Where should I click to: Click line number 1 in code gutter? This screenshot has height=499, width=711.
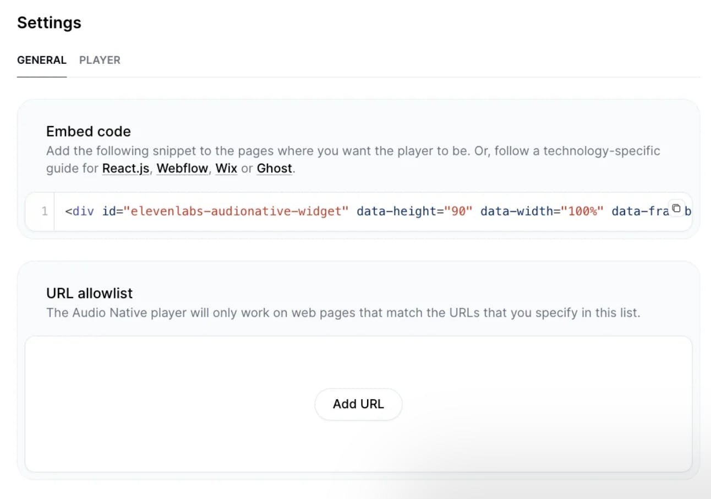(x=44, y=211)
